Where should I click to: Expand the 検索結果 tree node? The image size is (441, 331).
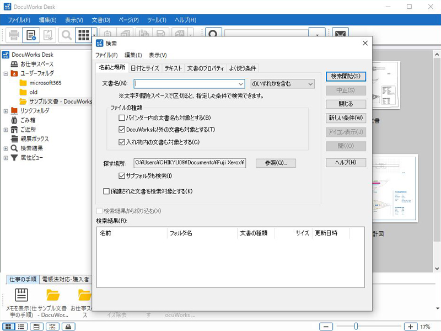(6, 148)
